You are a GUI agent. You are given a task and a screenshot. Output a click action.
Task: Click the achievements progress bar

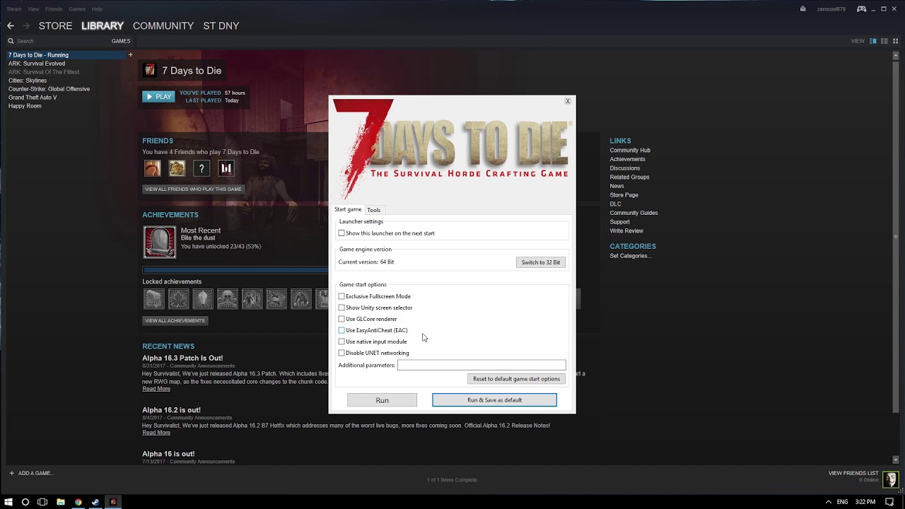(x=235, y=270)
